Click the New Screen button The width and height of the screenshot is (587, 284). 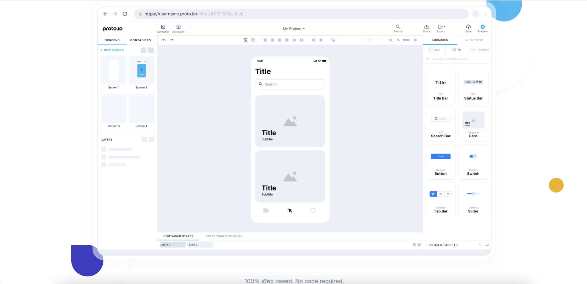coord(112,50)
